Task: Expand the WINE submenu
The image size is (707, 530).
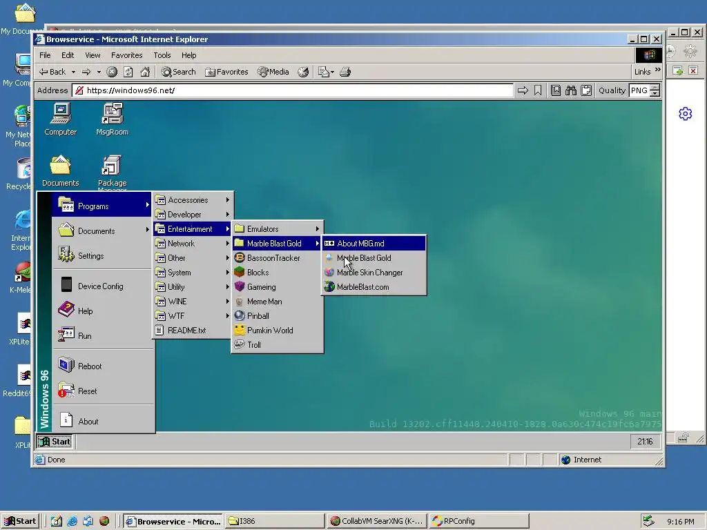Action: (193, 302)
